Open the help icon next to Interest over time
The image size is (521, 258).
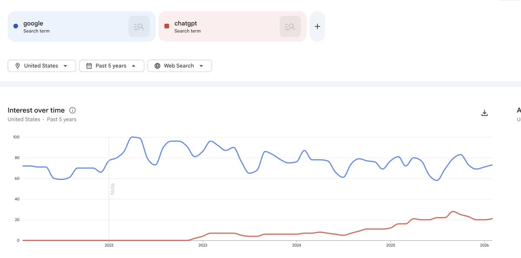pyautogui.click(x=73, y=110)
